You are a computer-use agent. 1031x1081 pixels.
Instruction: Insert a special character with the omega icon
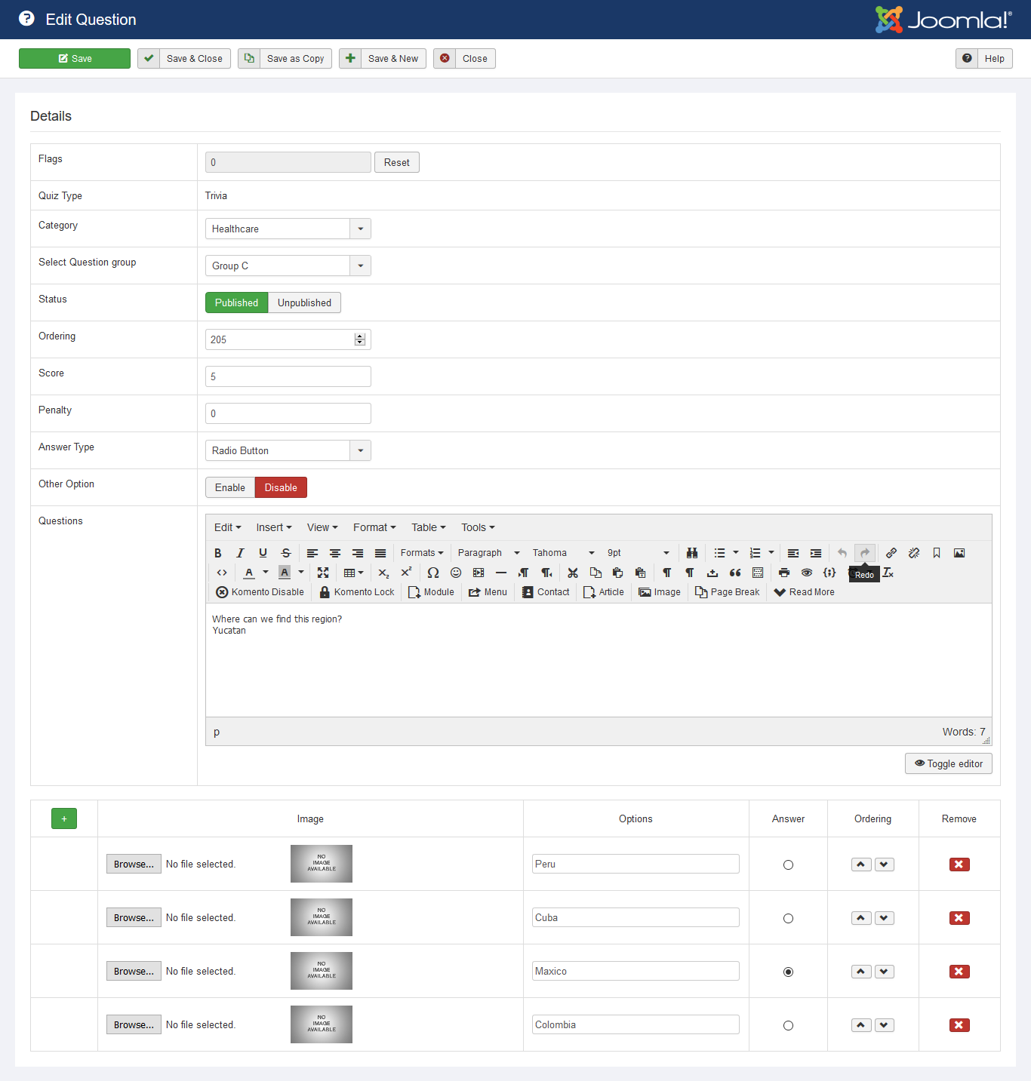coord(432,573)
